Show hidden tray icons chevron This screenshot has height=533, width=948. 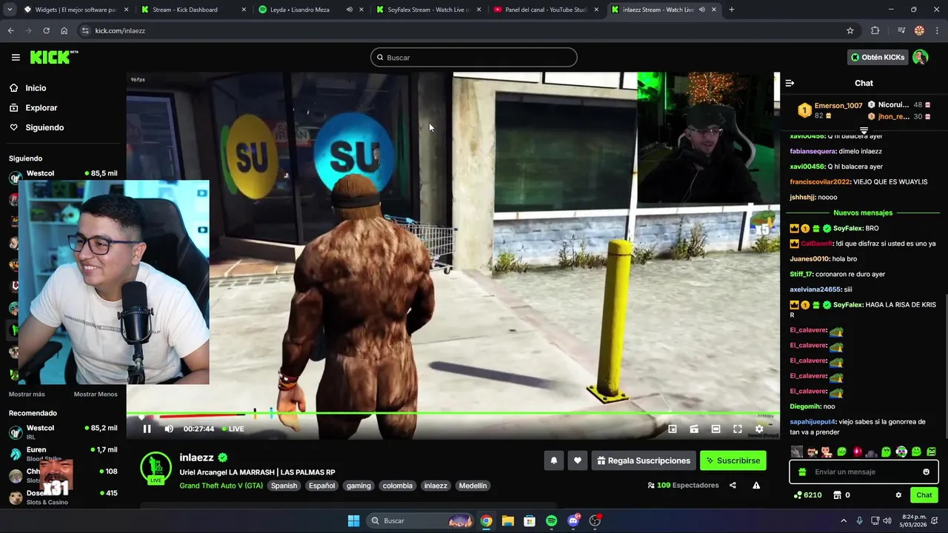click(844, 520)
